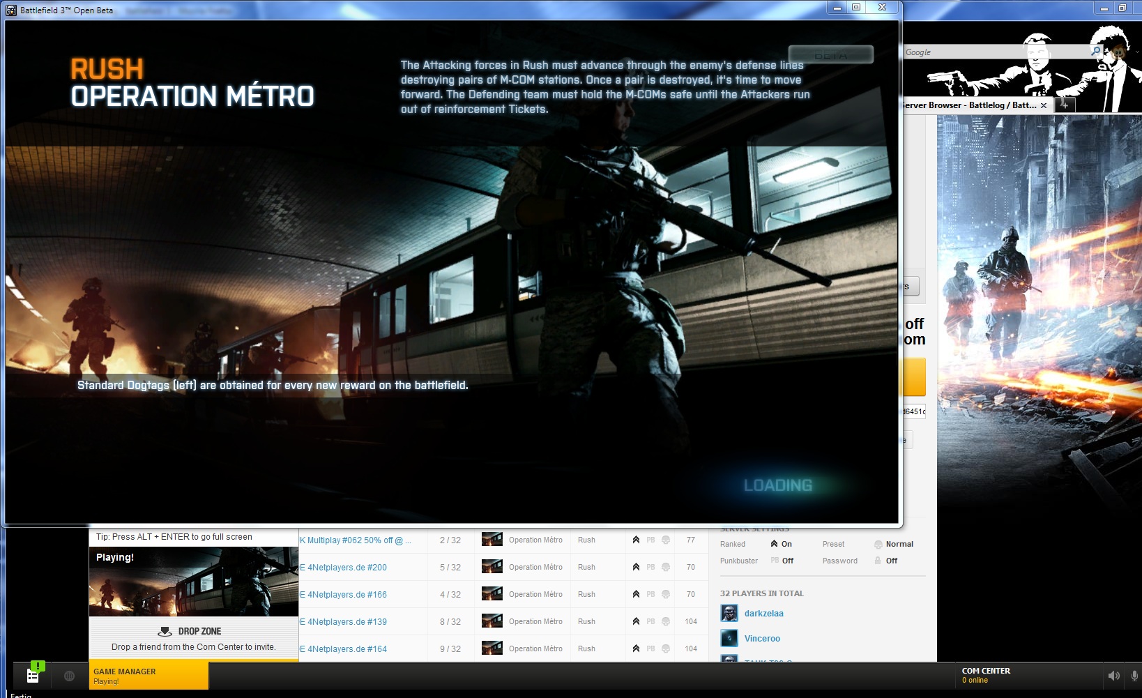Screen dimensions: 1142x698
Task: Open the 4Netplayers.de #139 server
Action: [x=343, y=622]
